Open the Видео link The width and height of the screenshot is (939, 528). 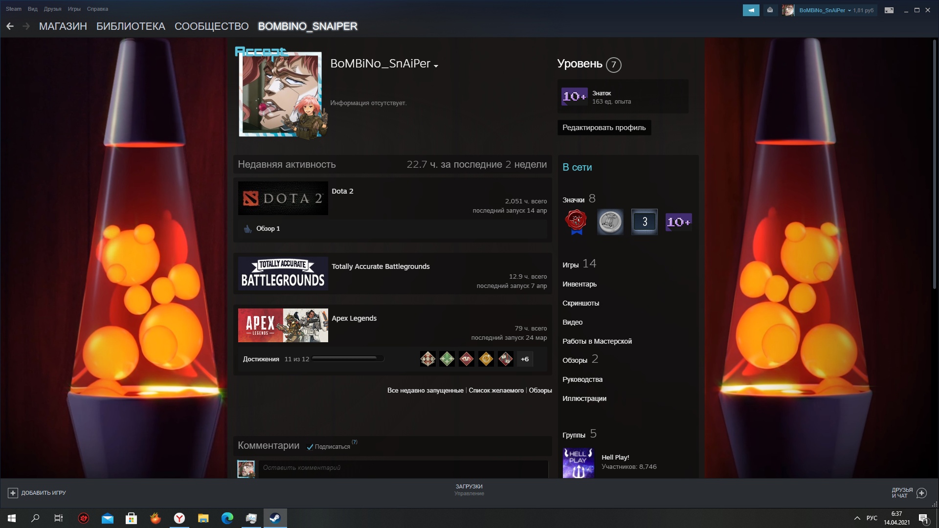[572, 322]
